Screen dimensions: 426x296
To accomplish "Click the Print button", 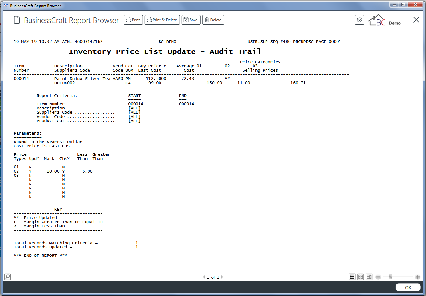I will coord(133,20).
